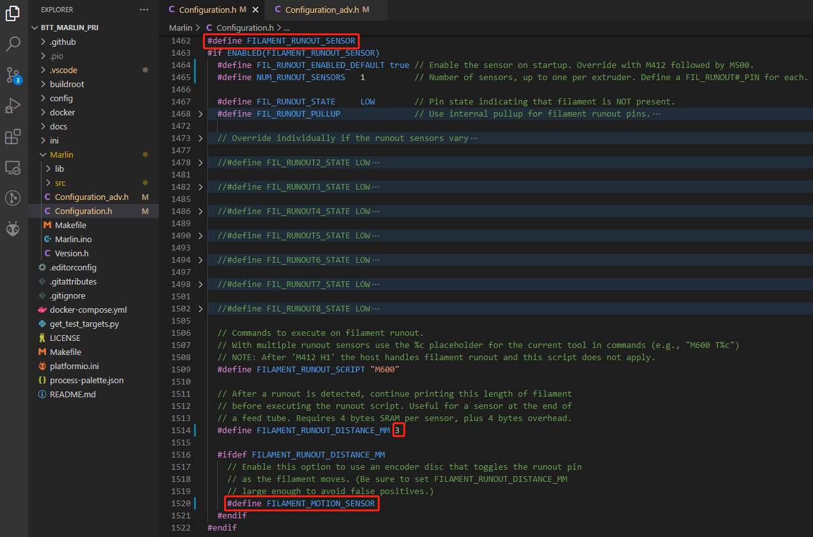
Task: Open the Run and Debug view
Action: coord(13,106)
